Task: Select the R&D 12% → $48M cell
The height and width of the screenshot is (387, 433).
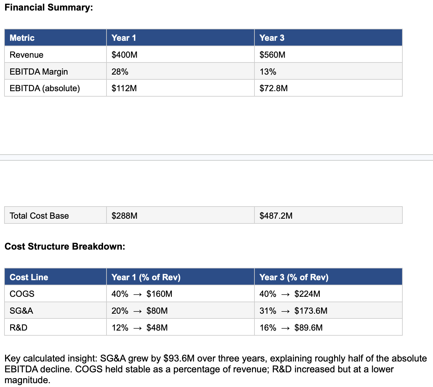Action: [x=180, y=327]
